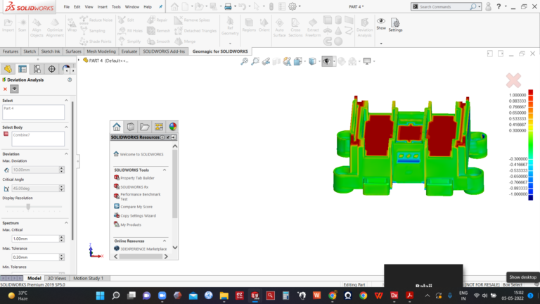Click the Zoom to Fit view icon
The height and width of the screenshot is (304, 540).
pyautogui.click(x=244, y=61)
